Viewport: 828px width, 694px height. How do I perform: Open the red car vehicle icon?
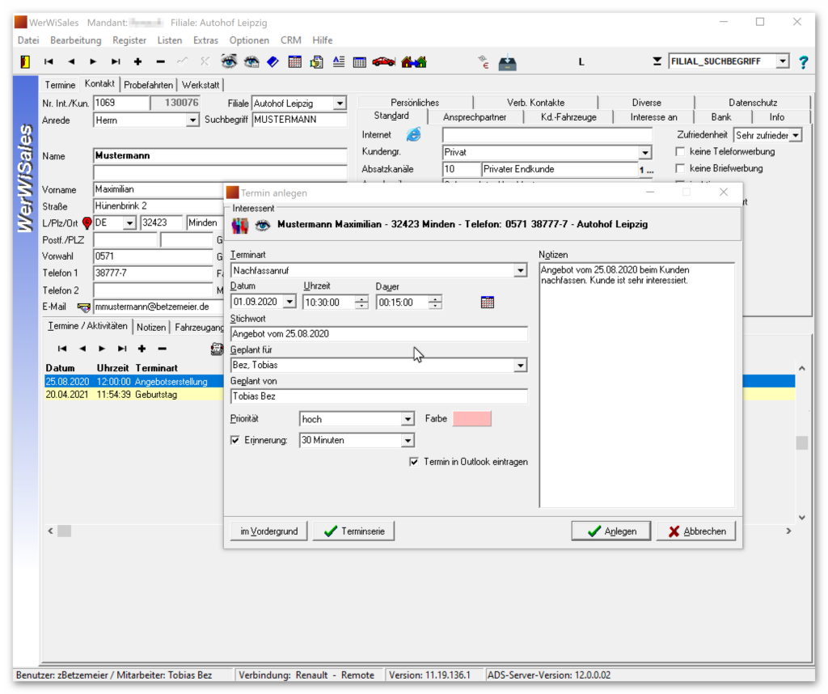click(383, 61)
